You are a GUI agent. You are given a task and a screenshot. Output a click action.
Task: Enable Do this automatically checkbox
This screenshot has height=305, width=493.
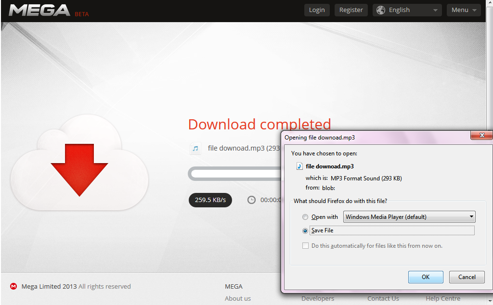[x=305, y=246]
